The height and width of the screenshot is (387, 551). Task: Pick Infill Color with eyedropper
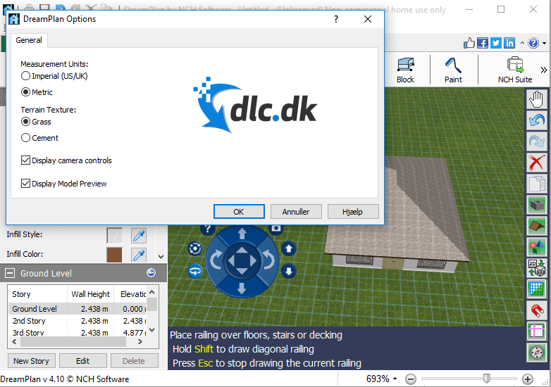(139, 255)
